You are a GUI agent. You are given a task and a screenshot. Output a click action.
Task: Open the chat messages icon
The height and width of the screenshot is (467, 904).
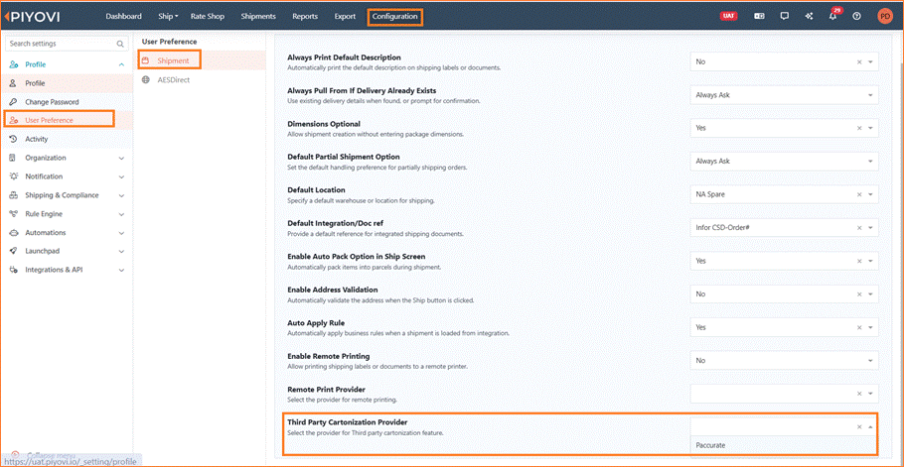point(784,16)
